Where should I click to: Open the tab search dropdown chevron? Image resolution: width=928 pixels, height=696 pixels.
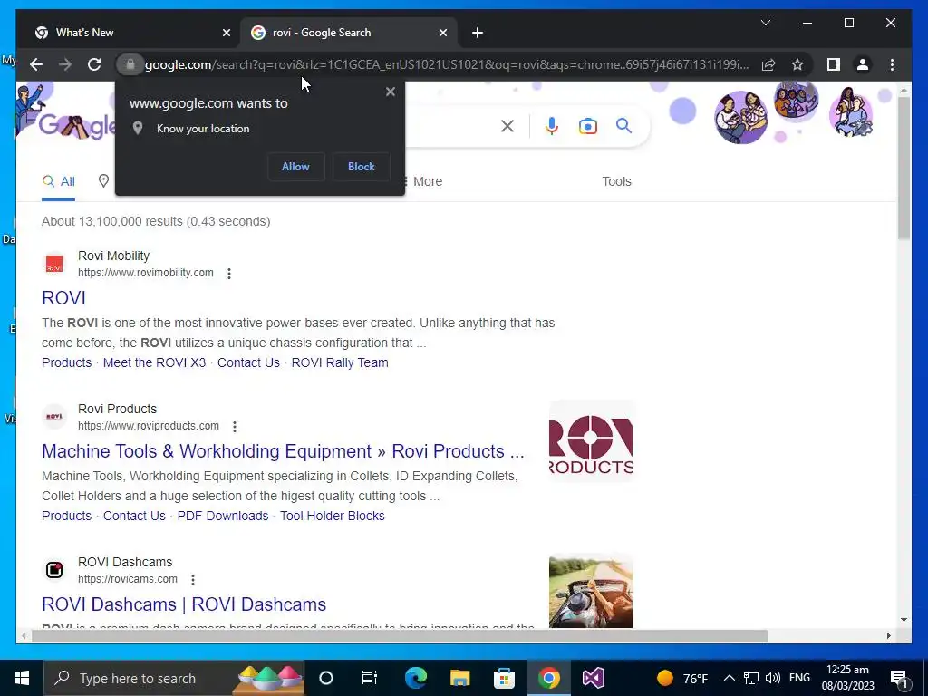click(x=765, y=23)
